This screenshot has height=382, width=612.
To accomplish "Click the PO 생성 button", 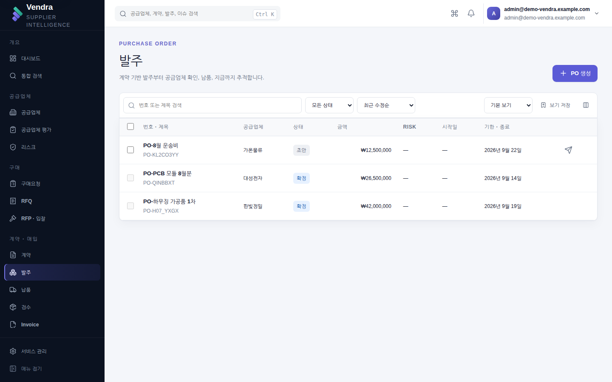I will pos(575,73).
